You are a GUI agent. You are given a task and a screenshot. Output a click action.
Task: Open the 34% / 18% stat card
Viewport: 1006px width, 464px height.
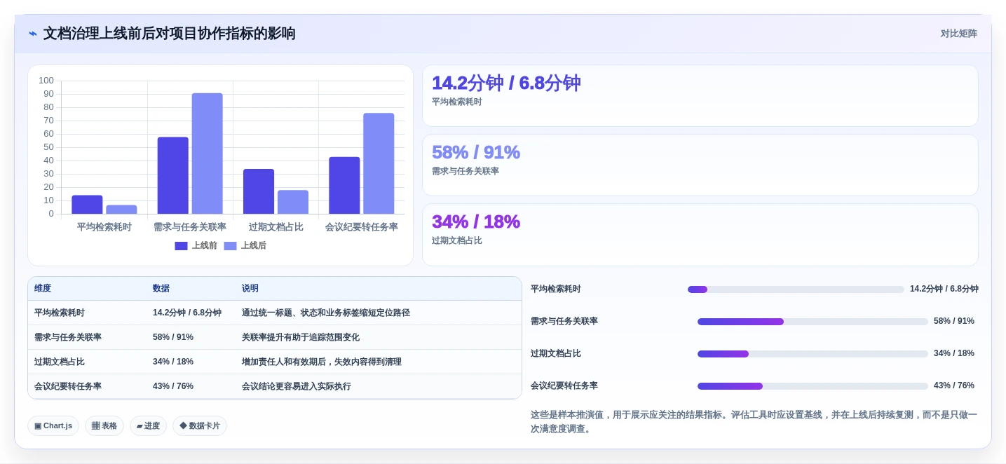(x=700, y=235)
